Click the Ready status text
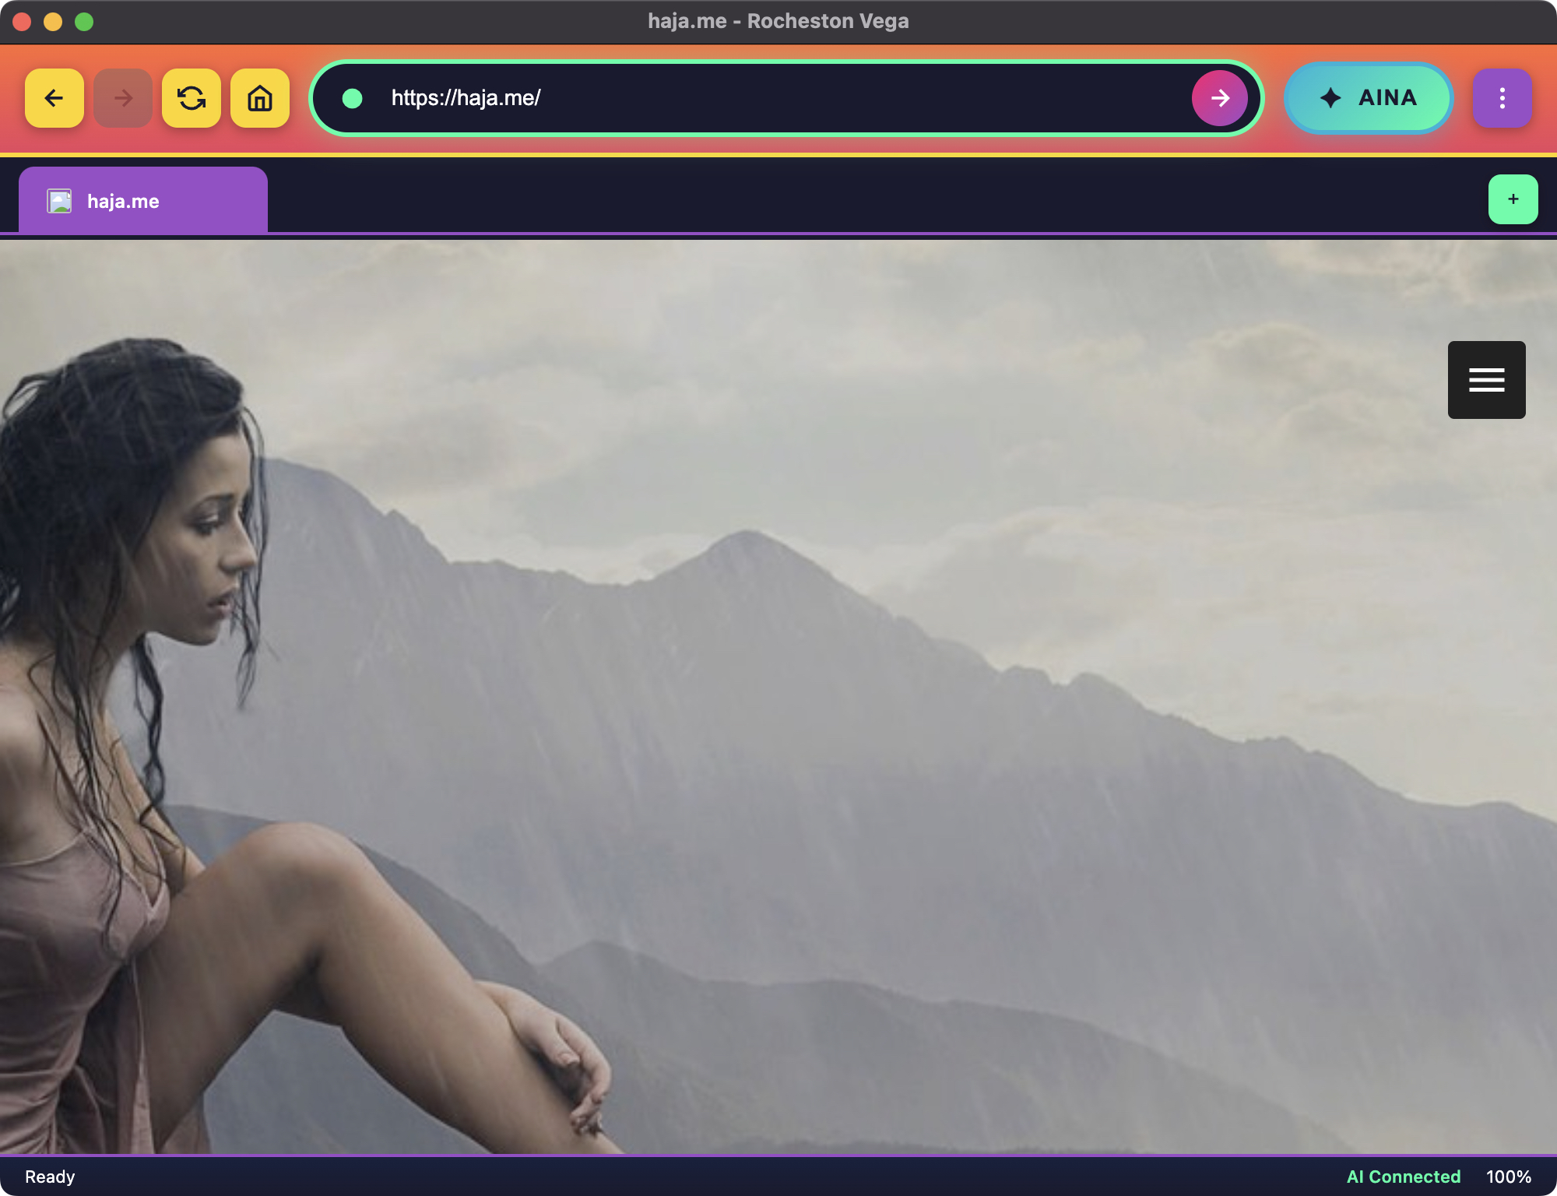Image resolution: width=1557 pixels, height=1196 pixels. click(50, 1177)
